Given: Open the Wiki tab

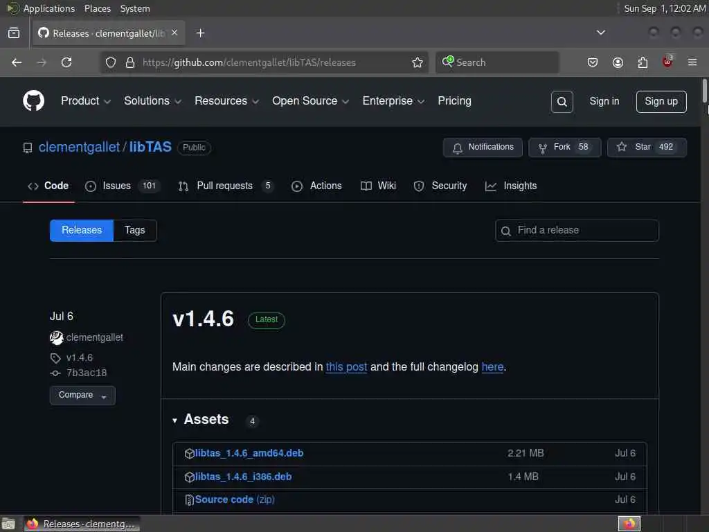Looking at the screenshot, I should tap(379, 186).
